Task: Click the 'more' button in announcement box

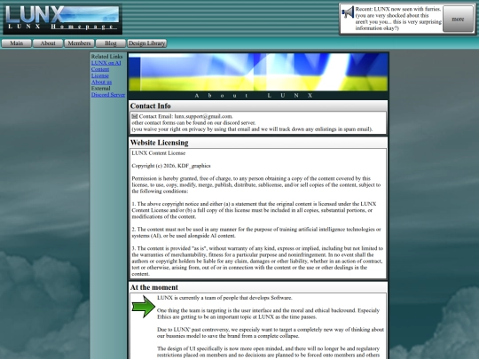Action: (x=458, y=19)
